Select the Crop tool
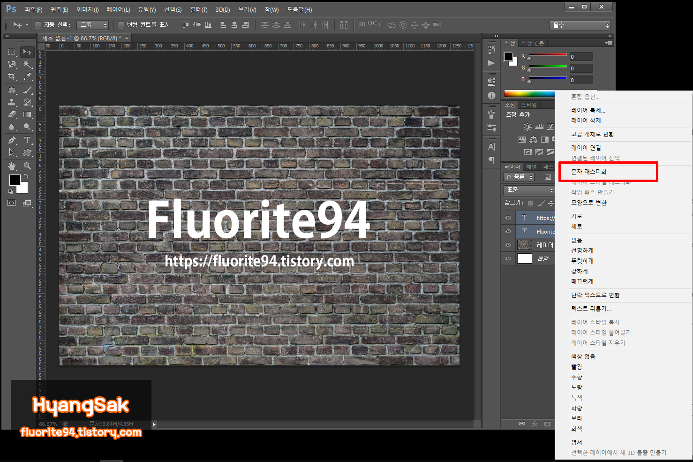Image resolution: width=693 pixels, height=462 pixels. point(12,76)
